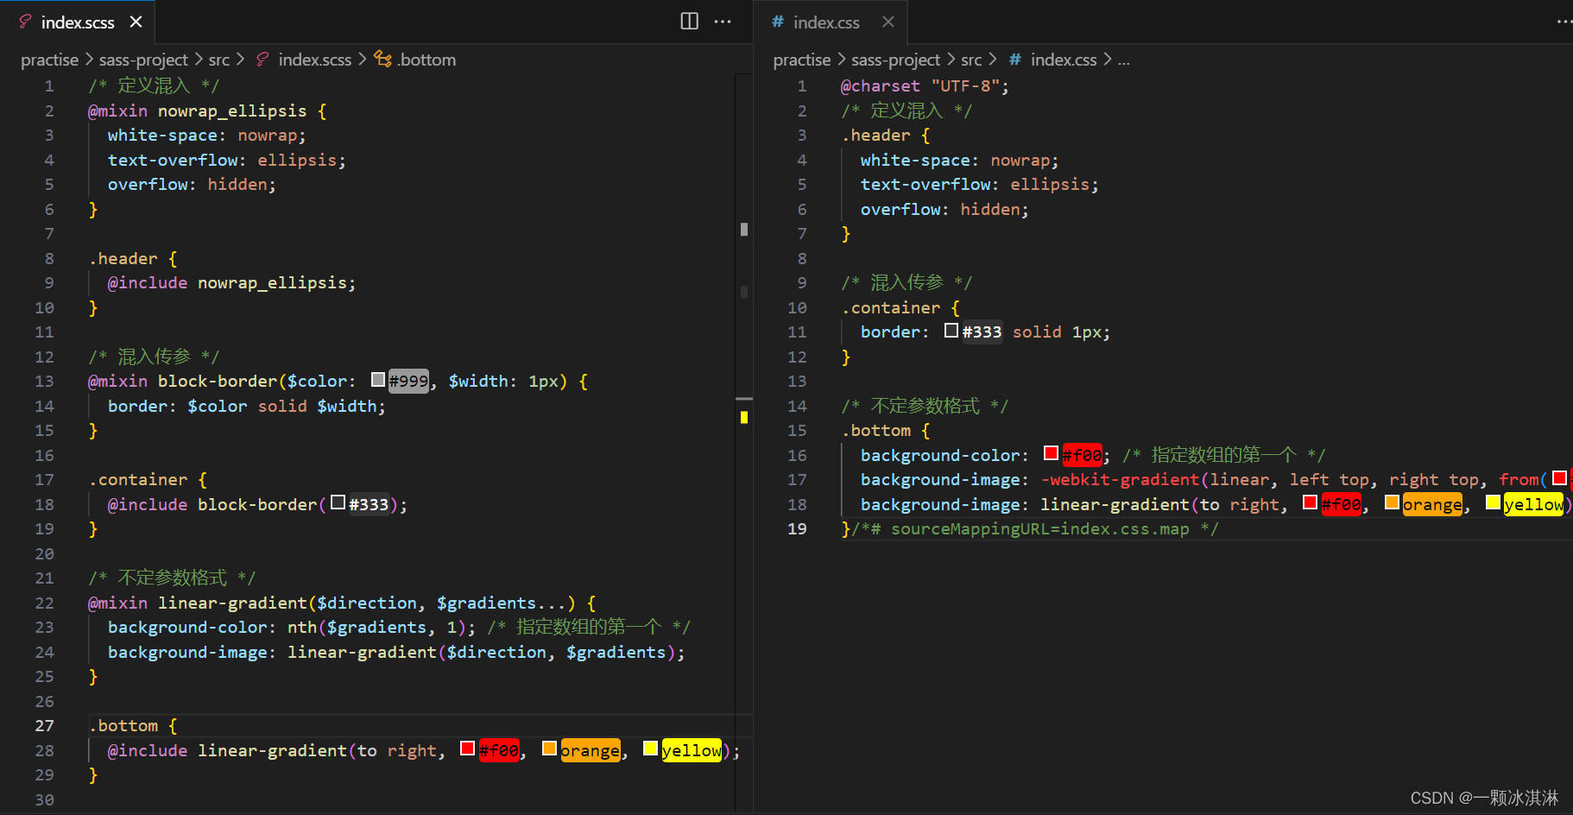
Task: Open more actions menu of right editor
Action: (x=1564, y=22)
